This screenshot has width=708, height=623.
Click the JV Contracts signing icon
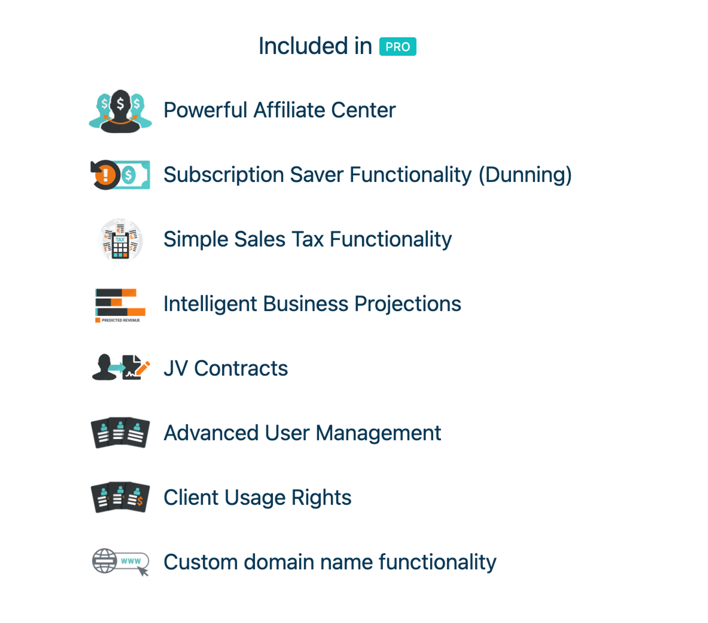click(120, 368)
